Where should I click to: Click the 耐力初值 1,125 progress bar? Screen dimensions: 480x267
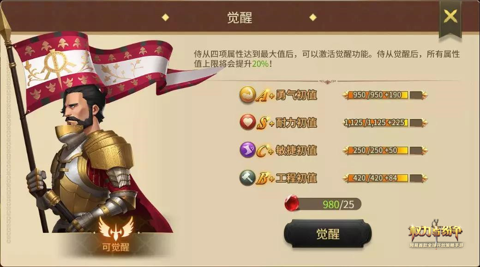[x=385, y=123]
